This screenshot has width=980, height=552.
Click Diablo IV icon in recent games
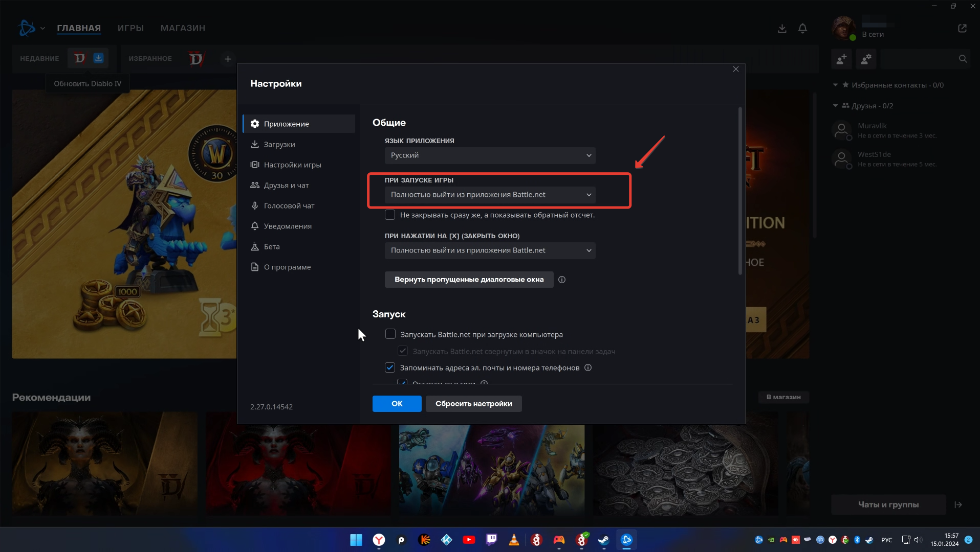click(x=80, y=58)
